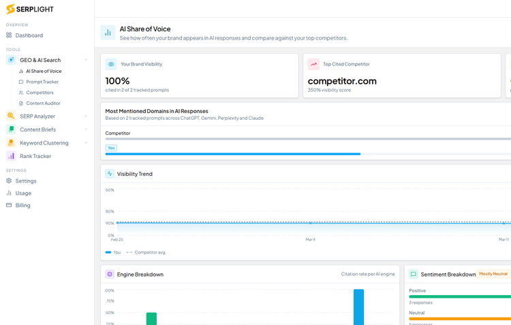This screenshot has height=325, width=511.
Task: Click the Top Cited Competitor trend icon
Action: 313,64
